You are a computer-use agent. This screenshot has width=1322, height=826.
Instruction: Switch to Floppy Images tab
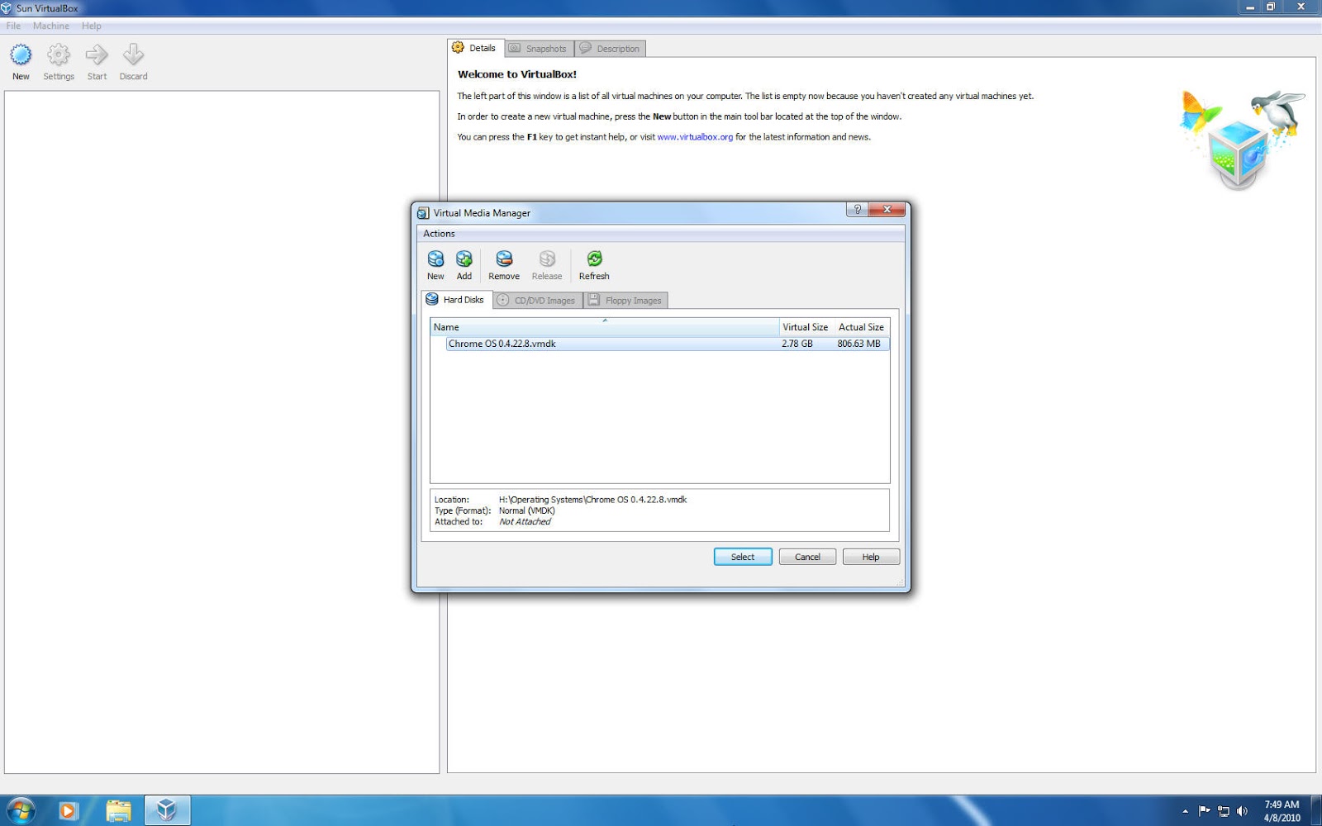click(625, 301)
